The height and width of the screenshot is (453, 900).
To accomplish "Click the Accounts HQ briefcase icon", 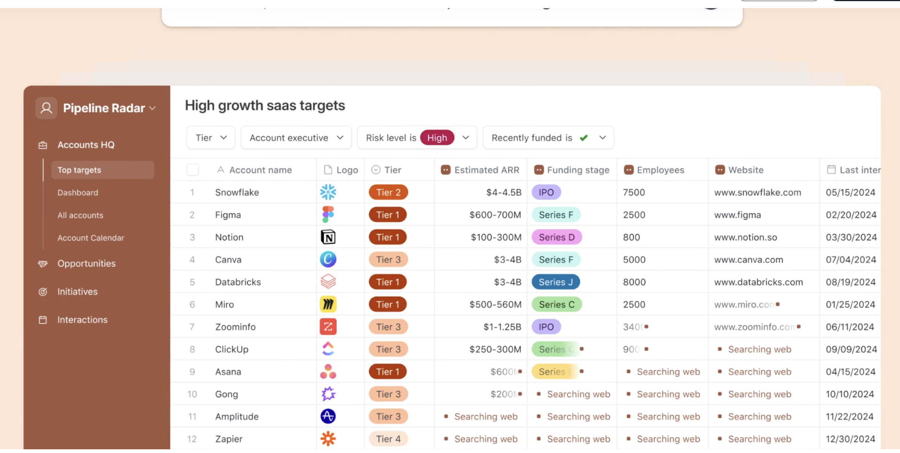I will coord(43,145).
